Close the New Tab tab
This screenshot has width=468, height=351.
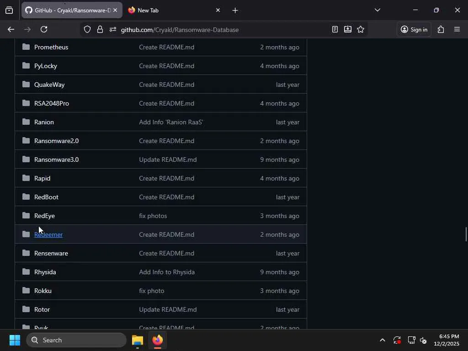tap(218, 10)
